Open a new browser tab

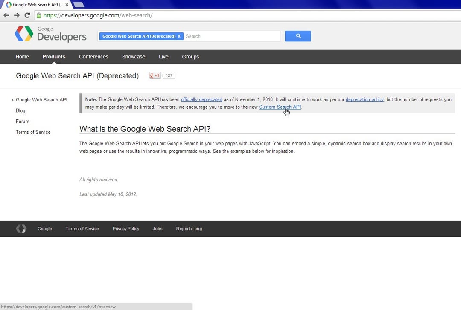(x=79, y=5)
